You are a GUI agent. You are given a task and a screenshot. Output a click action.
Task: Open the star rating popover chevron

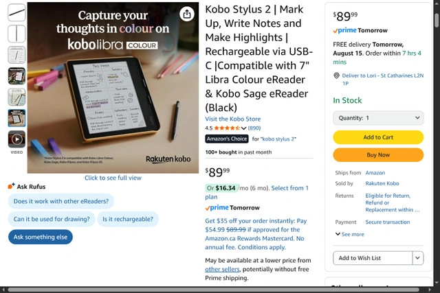point(243,128)
